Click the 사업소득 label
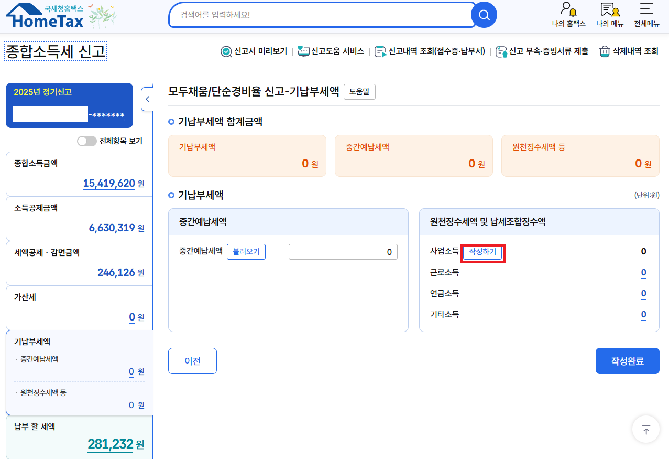The width and height of the screenshot is (669, 459). coord(444,251)
